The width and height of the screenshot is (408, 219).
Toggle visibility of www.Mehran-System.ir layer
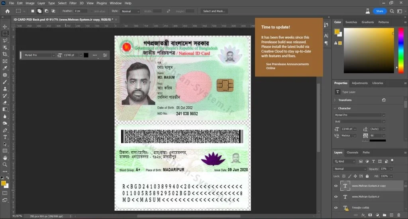[336, 197]
